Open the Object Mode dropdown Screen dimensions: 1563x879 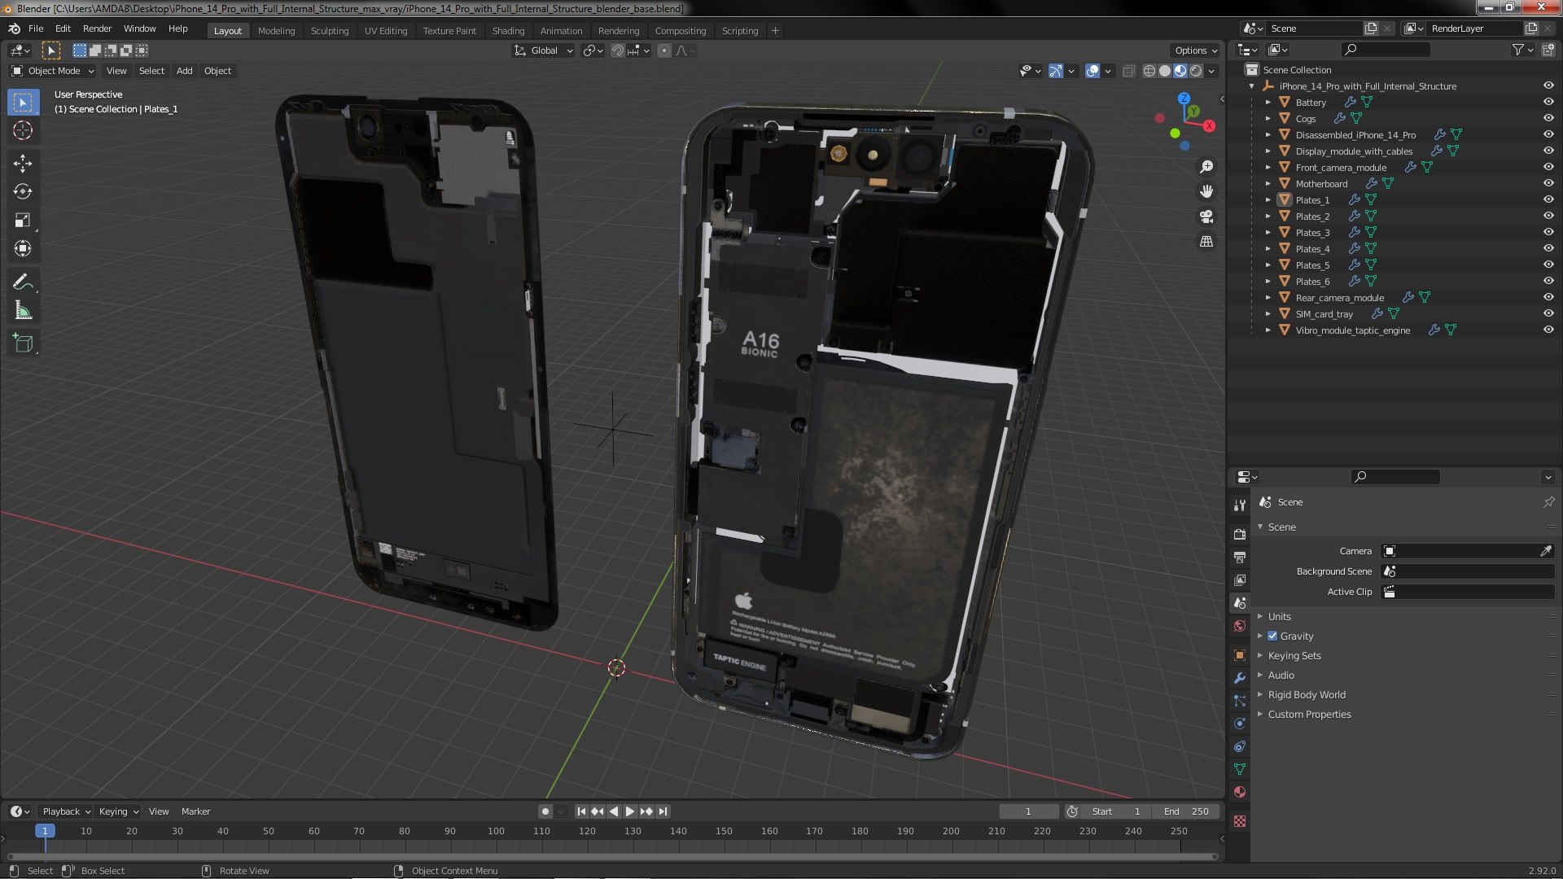point(53,72)
